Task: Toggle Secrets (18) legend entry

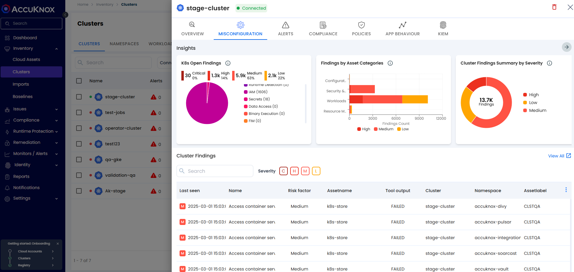Action: (x=257, y=99)
